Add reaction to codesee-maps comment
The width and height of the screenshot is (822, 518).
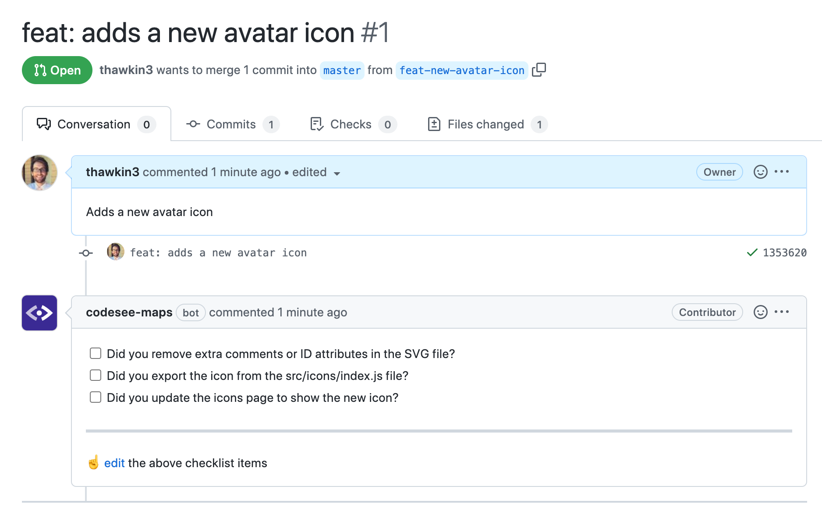[760, 312]
